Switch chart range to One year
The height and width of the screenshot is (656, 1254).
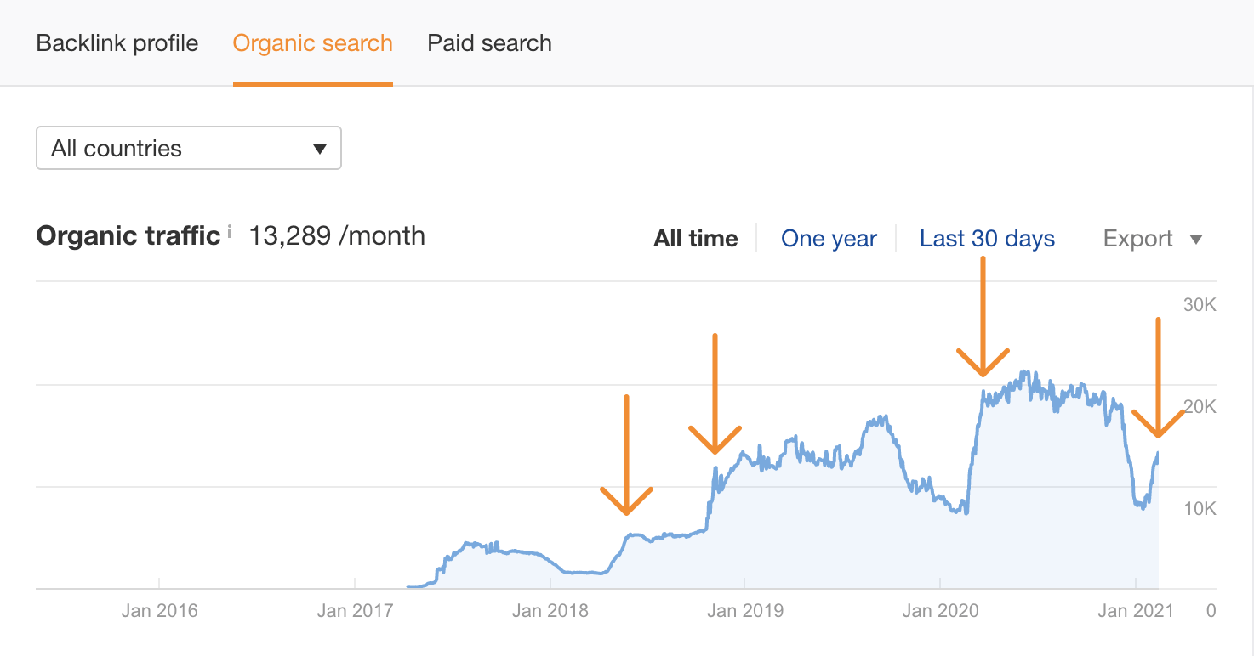829,239
